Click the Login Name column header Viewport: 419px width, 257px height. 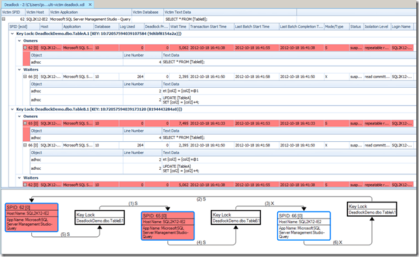coord(402,27)
